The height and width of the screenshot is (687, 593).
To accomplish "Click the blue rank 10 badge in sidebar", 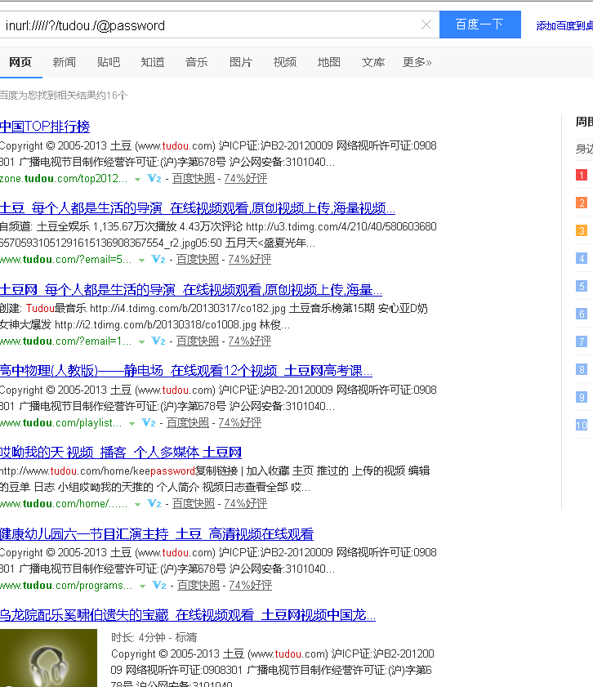I will point(582,425).
